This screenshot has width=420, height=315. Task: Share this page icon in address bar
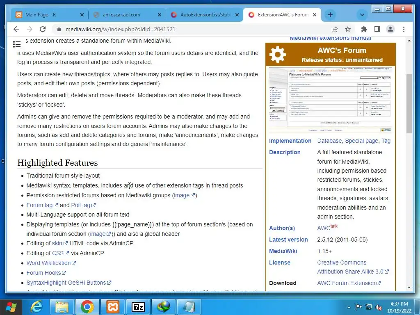coord(335,29)
